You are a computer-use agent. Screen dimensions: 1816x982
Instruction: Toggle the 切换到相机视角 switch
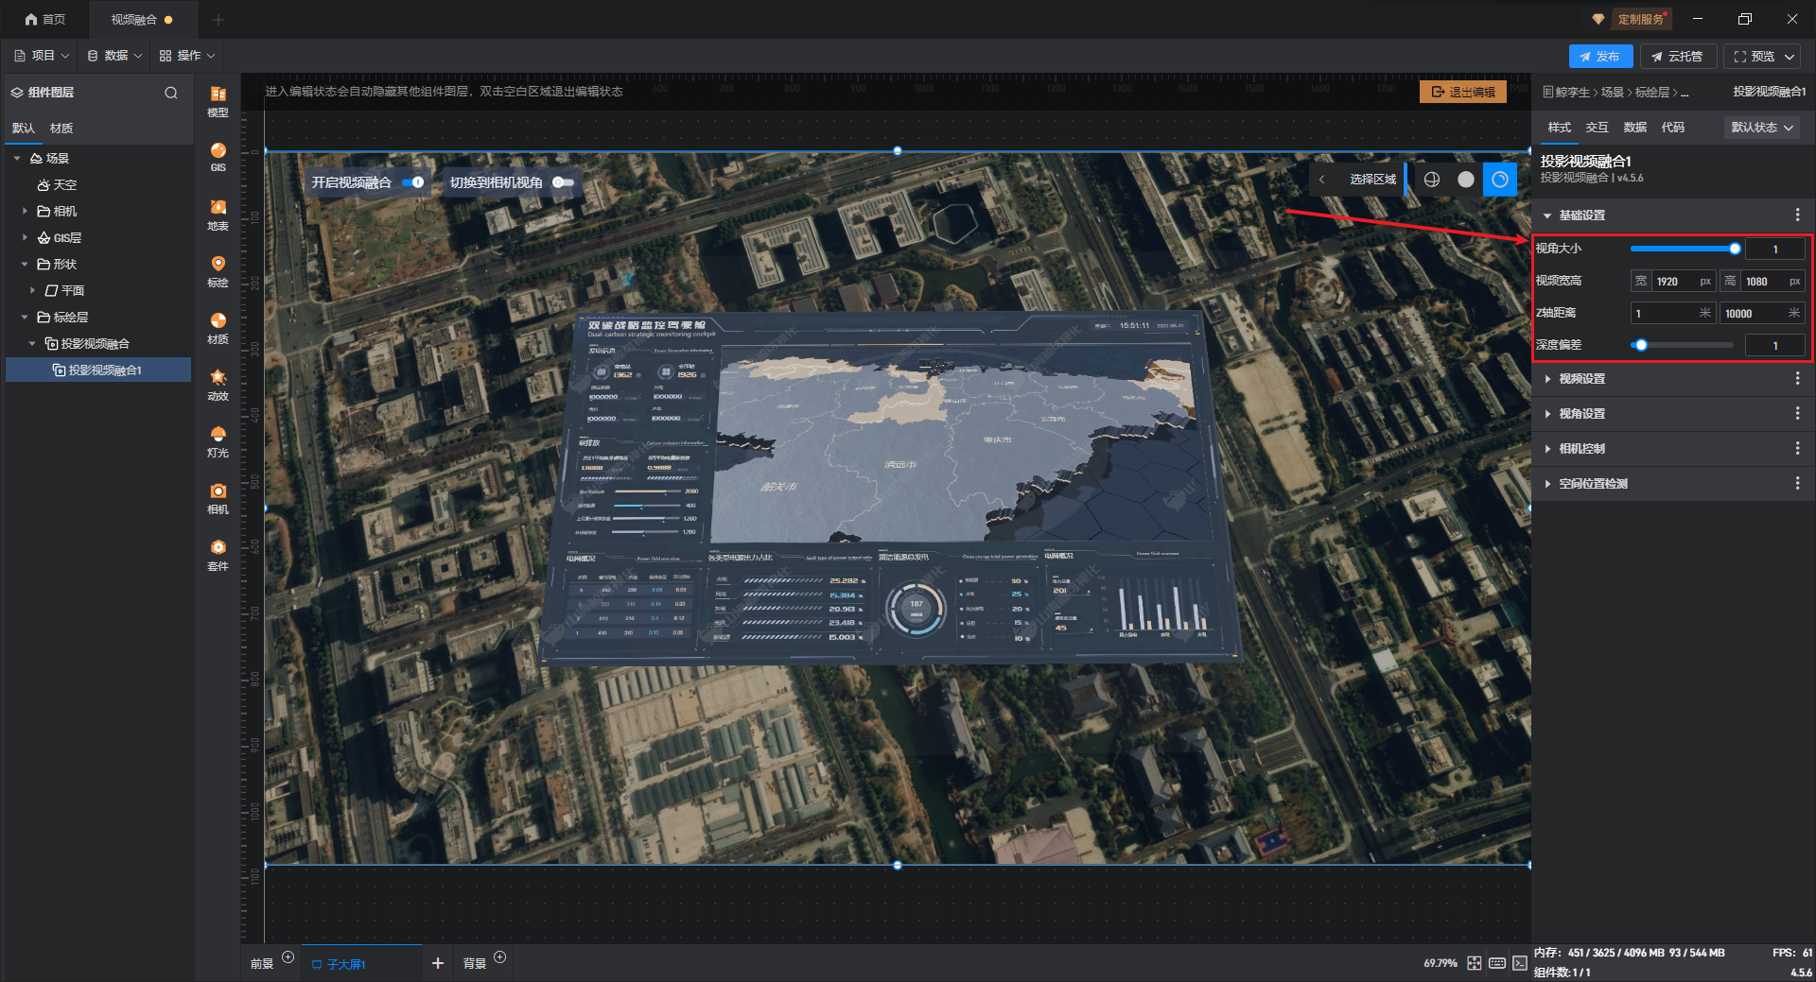click(x=563, y=182)
